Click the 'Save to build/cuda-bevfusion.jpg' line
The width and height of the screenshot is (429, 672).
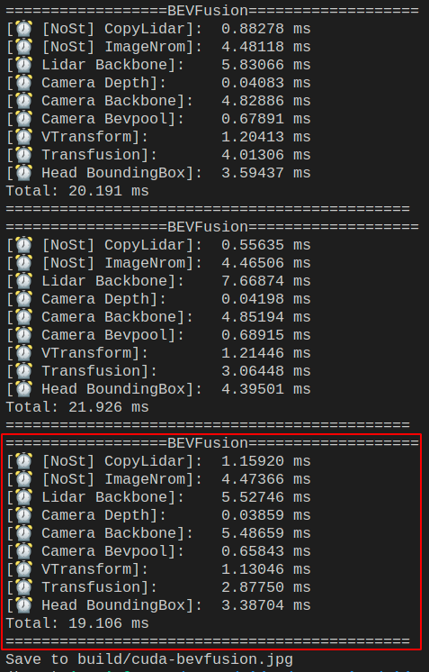[x=149, y=659]
